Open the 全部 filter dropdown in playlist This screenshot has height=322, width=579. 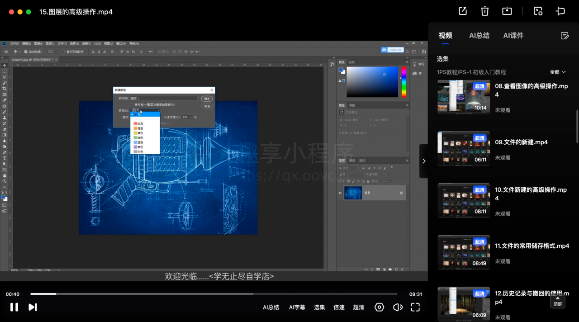tap(558, 72)
